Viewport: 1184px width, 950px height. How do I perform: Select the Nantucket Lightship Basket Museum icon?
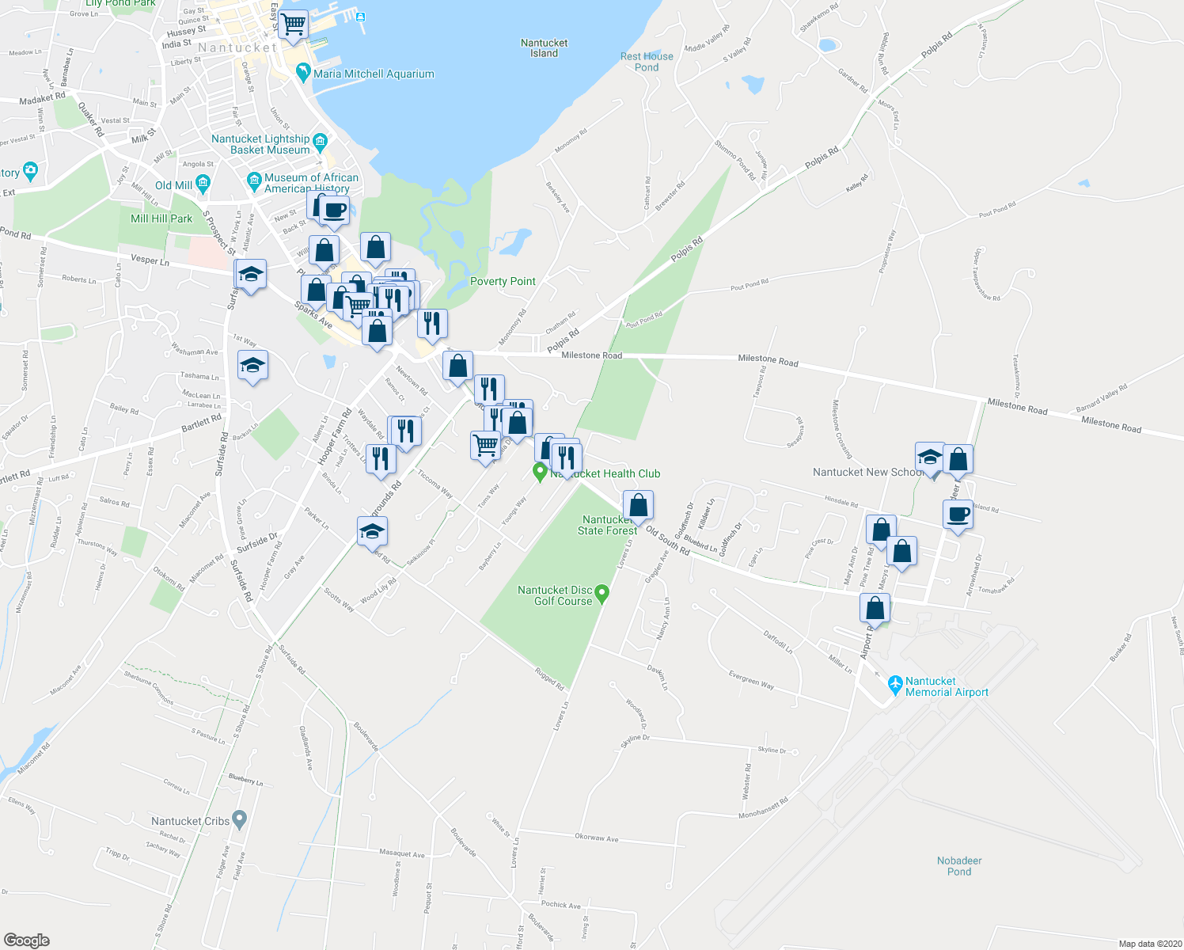320,143
